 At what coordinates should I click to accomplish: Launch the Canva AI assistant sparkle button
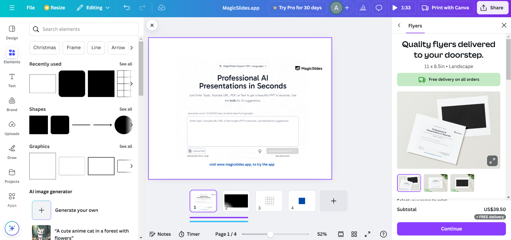(x=12, y=228)
